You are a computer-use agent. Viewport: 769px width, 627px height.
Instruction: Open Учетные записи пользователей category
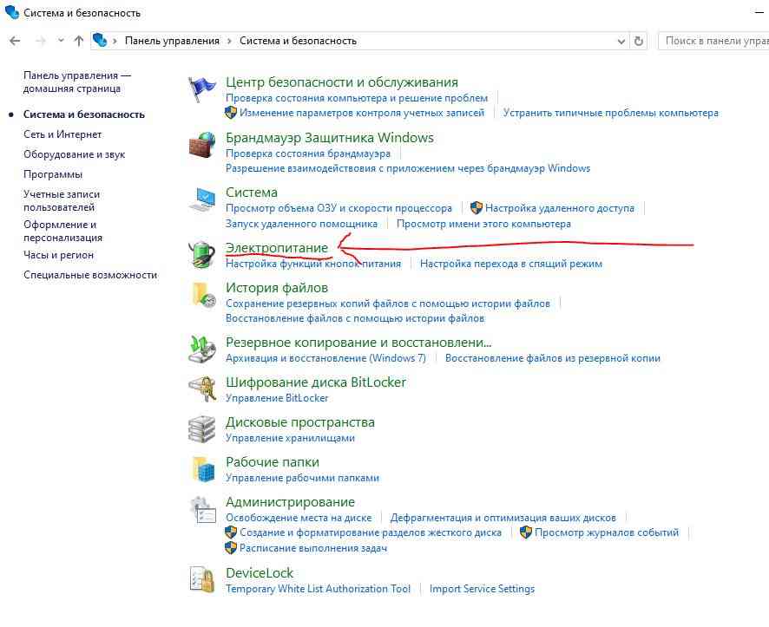coord(62,201)
